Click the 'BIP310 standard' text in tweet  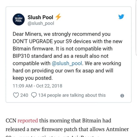pyautogui.click(x=32, y=56)
